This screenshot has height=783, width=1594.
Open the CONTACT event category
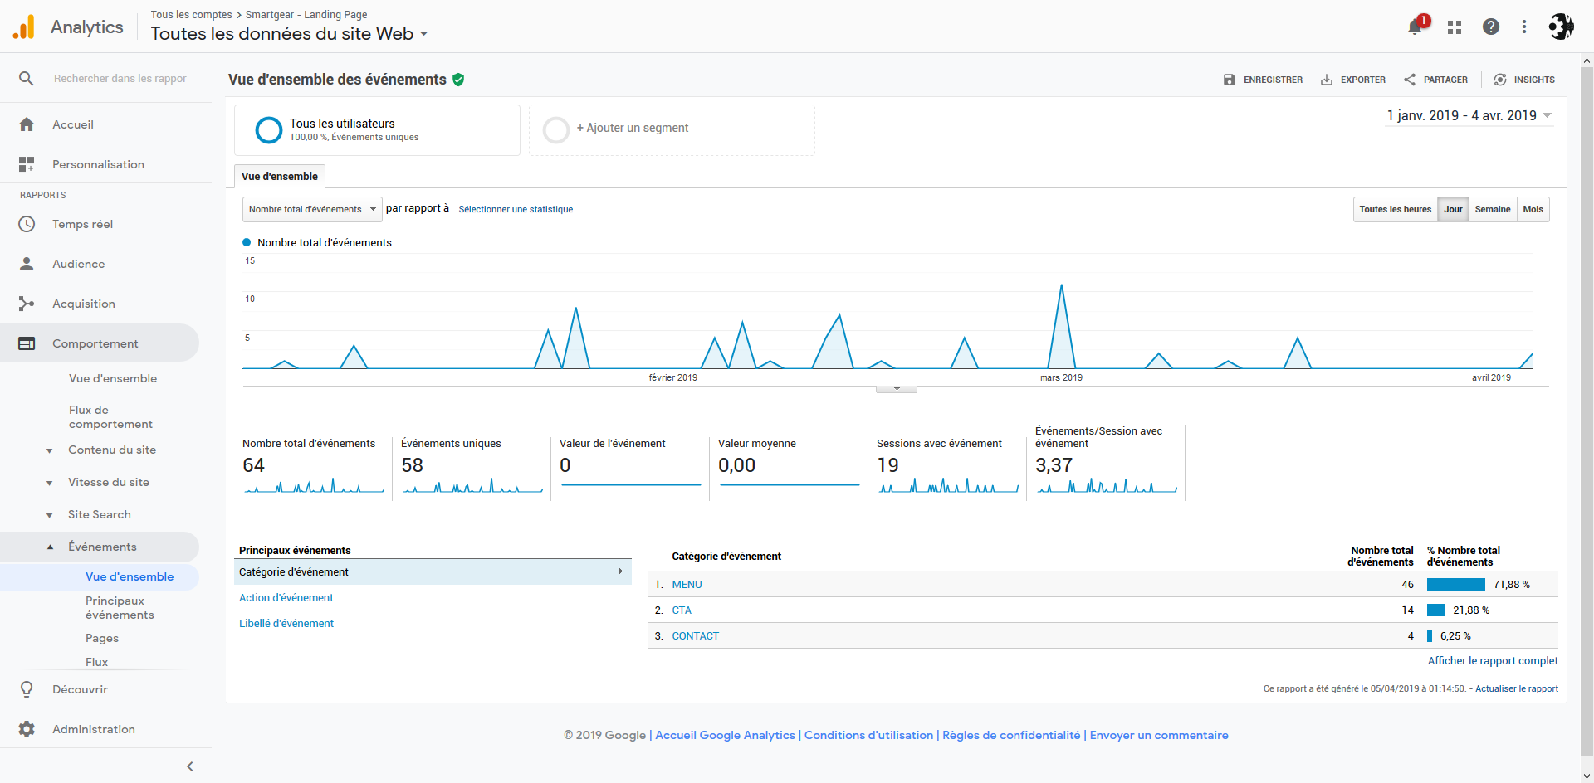695,636
